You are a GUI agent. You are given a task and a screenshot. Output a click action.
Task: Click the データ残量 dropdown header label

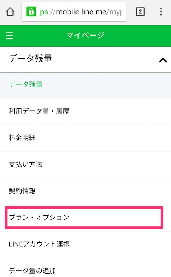click(x=31, y=59)
